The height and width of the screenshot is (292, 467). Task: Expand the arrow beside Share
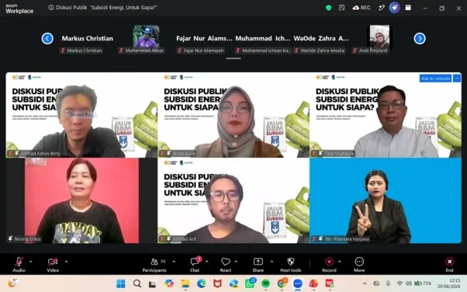pyautogui.click(x=272, y=262)
